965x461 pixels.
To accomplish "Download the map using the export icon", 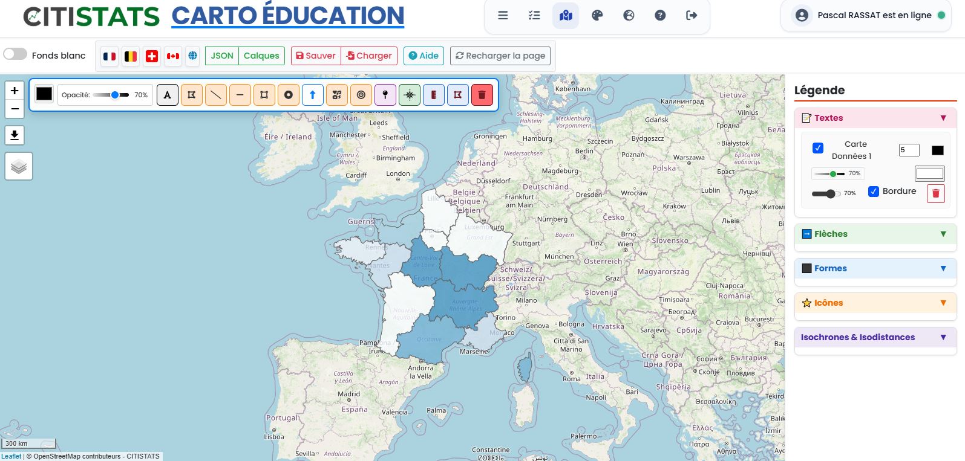I will pos(15,135).
